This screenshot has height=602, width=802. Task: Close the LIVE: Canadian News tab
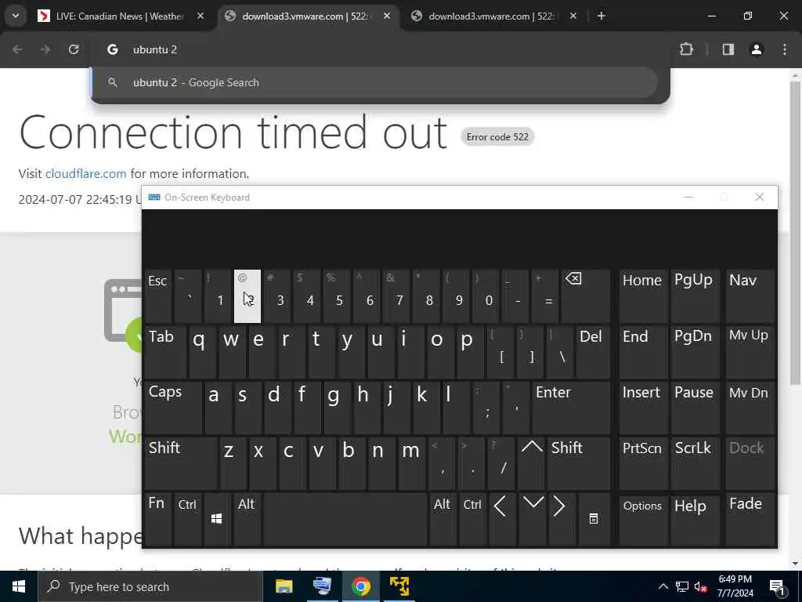(x=200, y=16)
